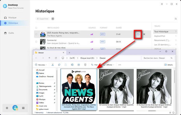Open the Explorer more options ellipsis
181x115 pixels.
(119, 65)
